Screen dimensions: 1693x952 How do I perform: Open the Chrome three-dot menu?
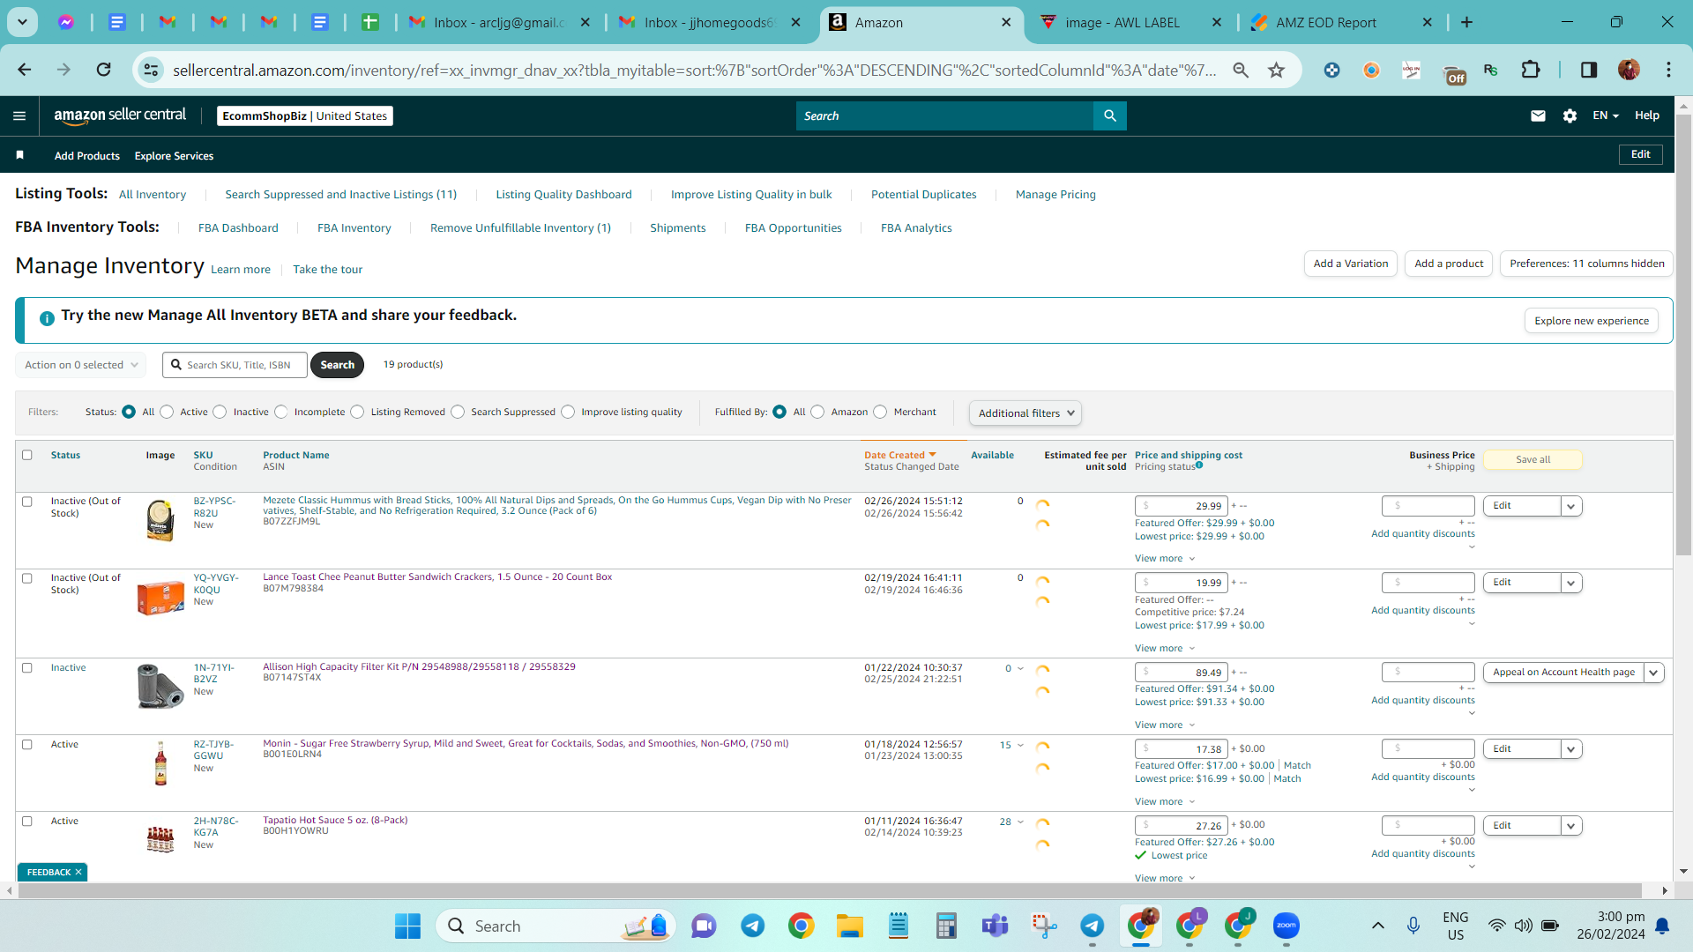tap(1668, 70)
